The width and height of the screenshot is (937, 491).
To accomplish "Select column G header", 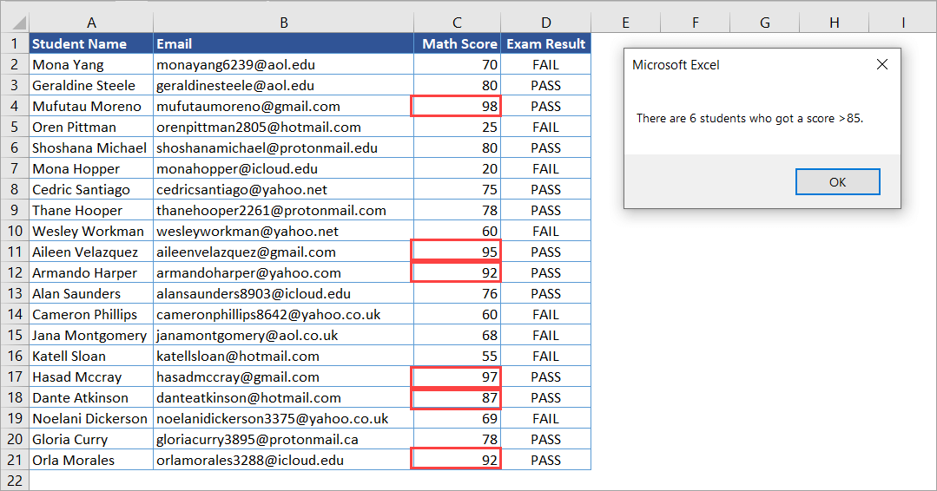I will 764,23.
